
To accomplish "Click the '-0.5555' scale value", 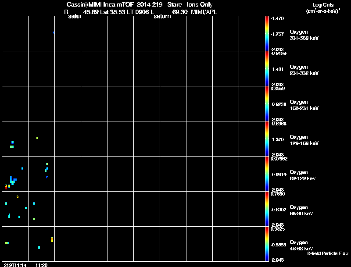I will (278, 245).
